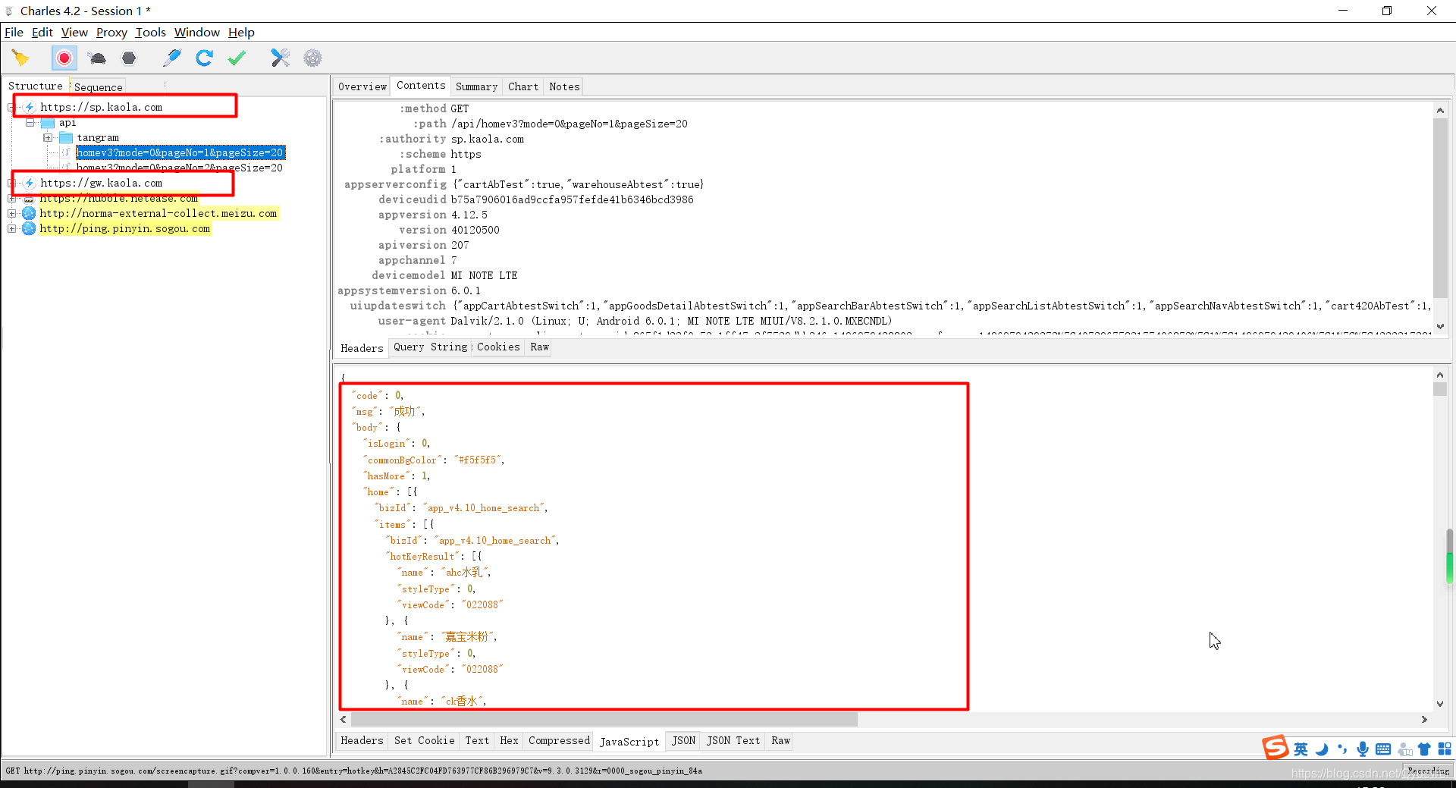Show response Headers tab
The image size is (1456, 788).
click(362, 741)
